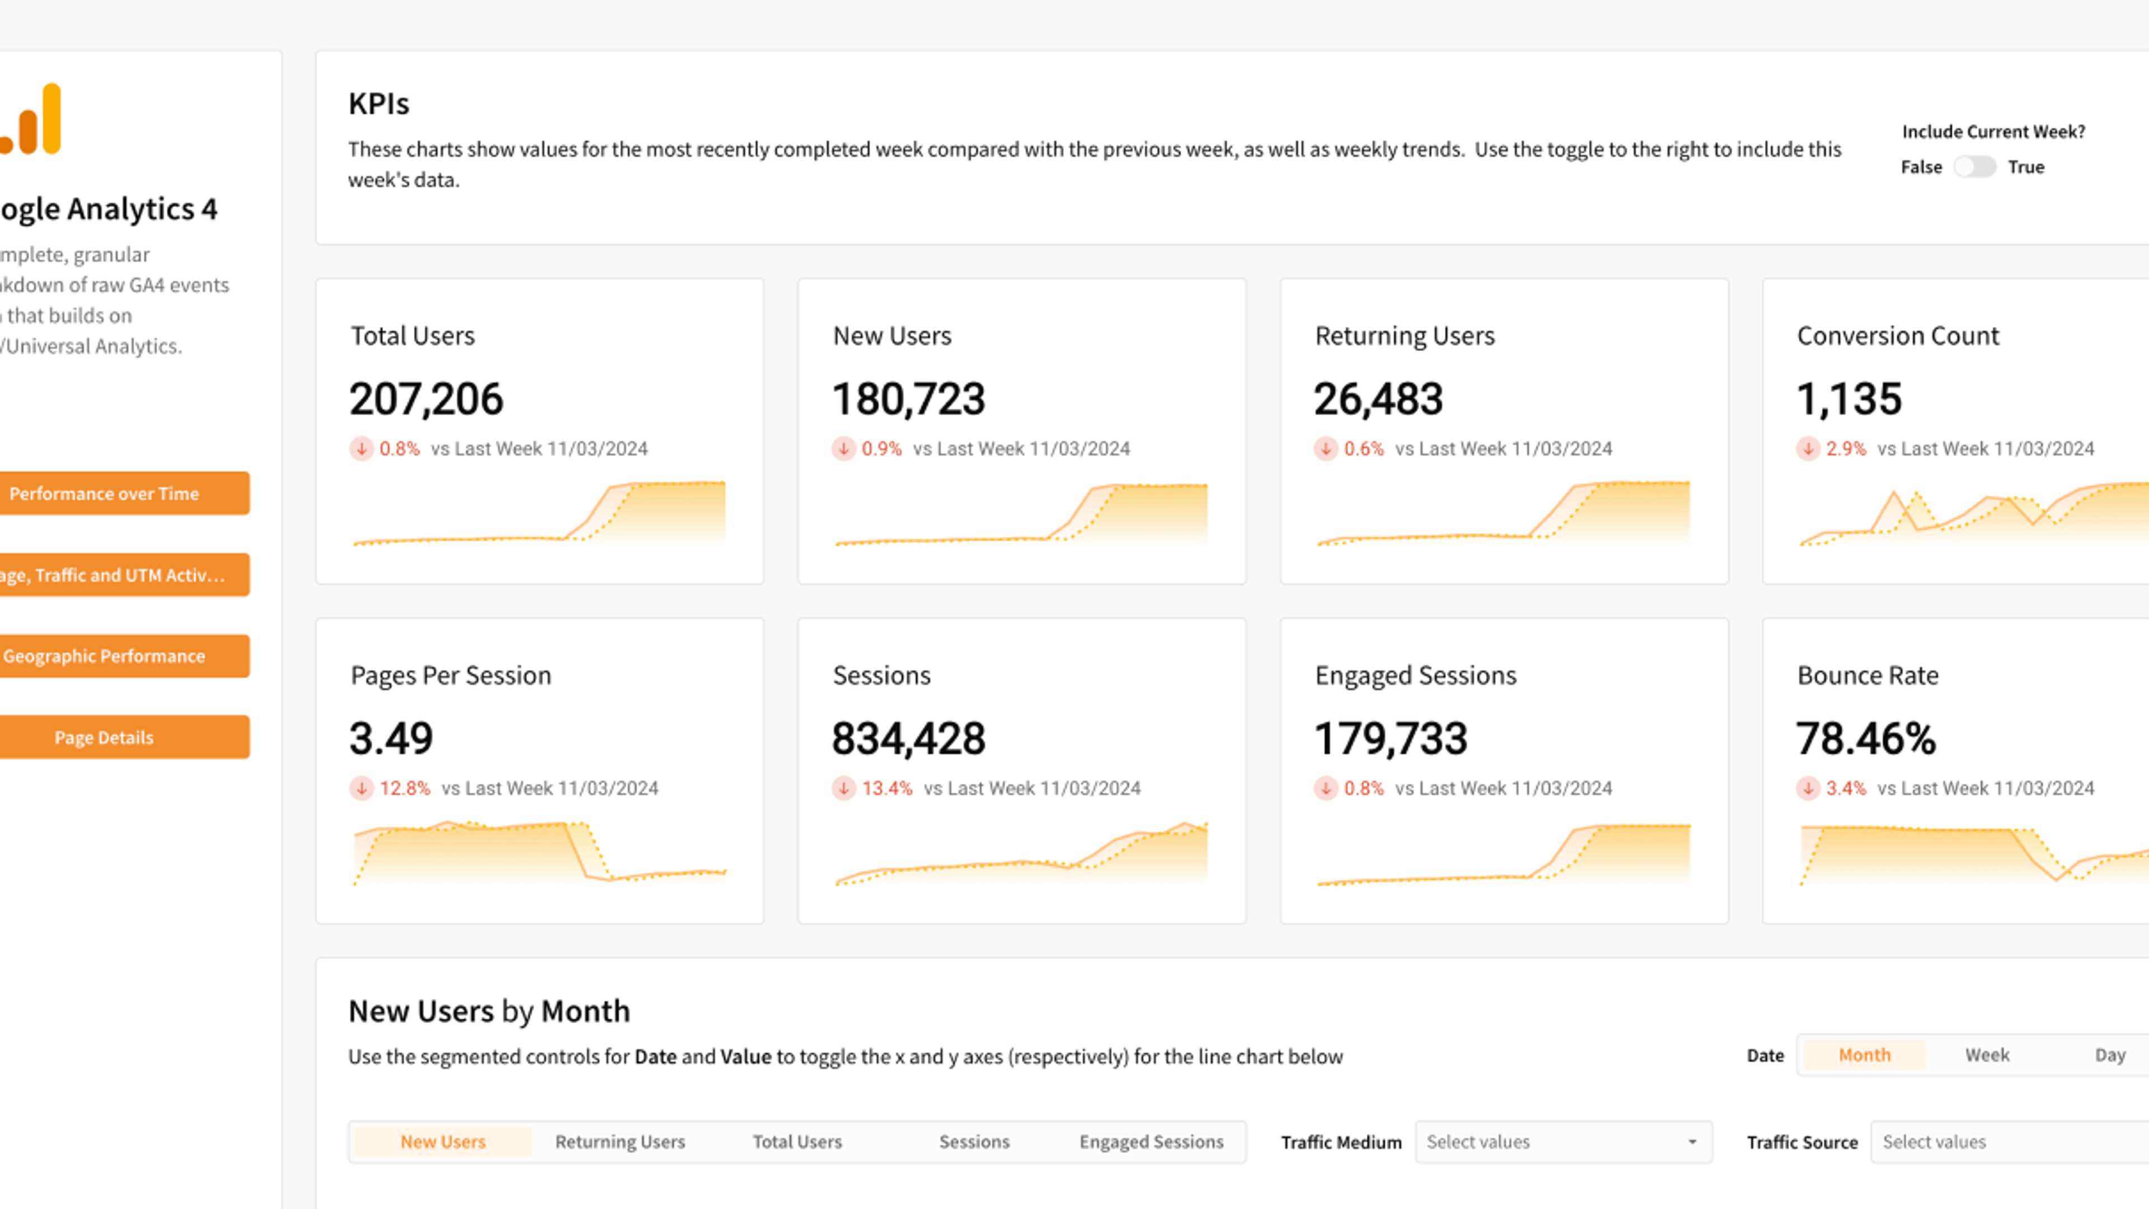Select the Total Users value segment

(x=797, y=1142)
